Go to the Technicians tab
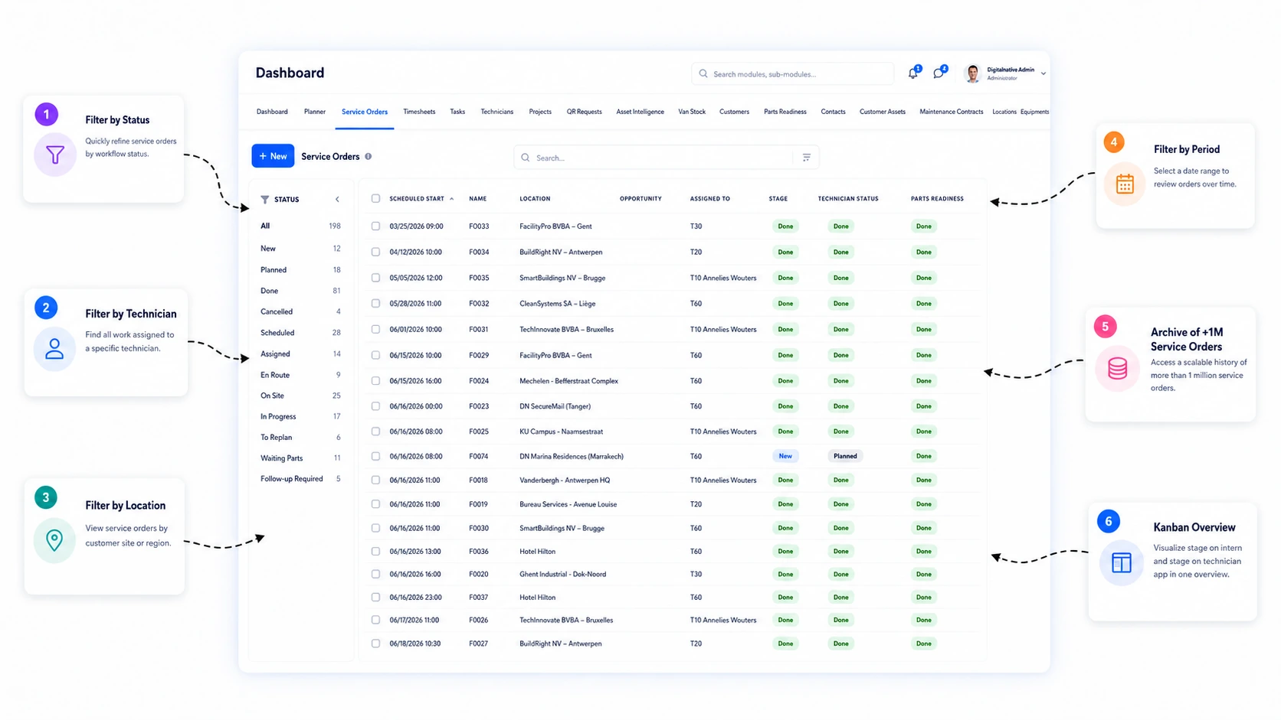Screen dimensions: 1281x720 click(x=497, y=112)
